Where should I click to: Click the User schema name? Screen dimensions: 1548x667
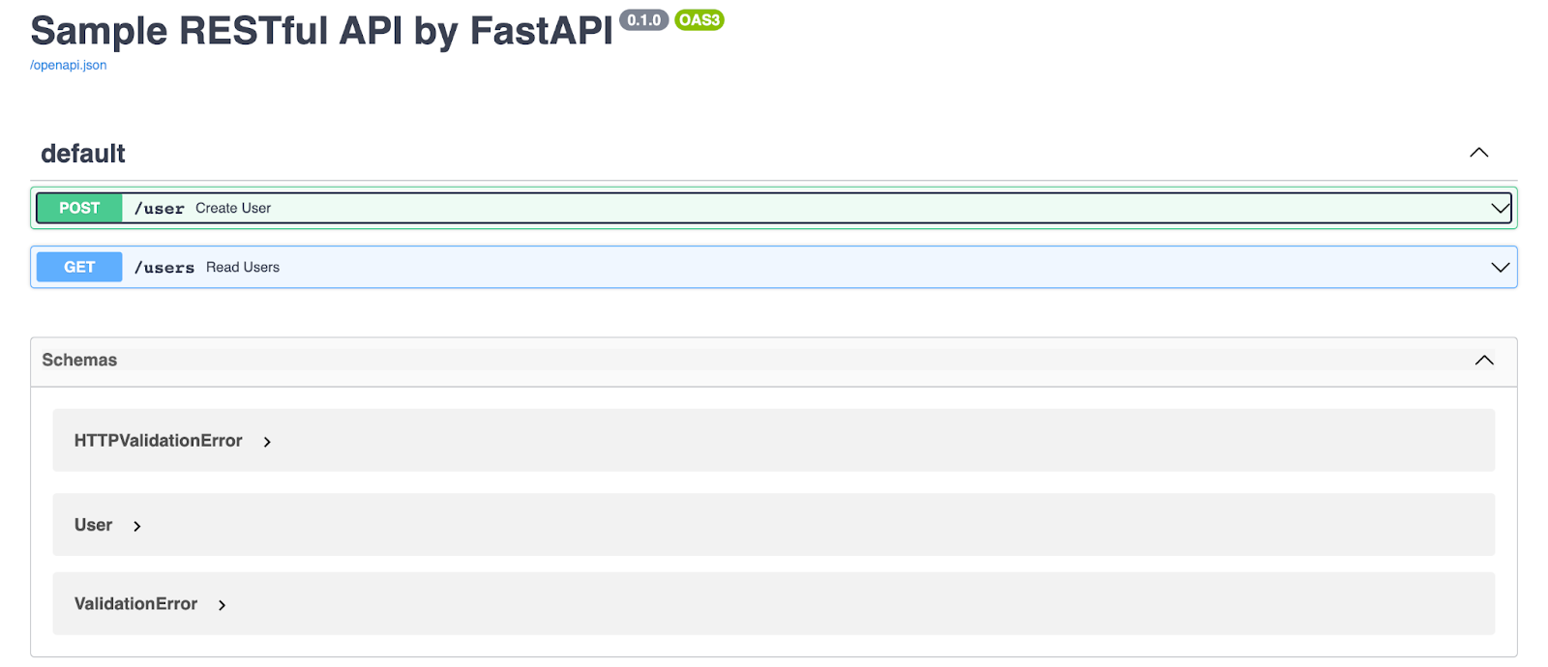(x=94, y=525)
